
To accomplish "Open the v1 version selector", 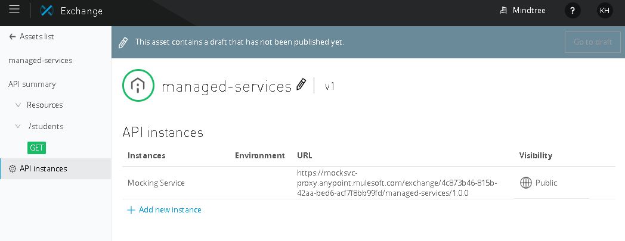I will coord(330,86).
